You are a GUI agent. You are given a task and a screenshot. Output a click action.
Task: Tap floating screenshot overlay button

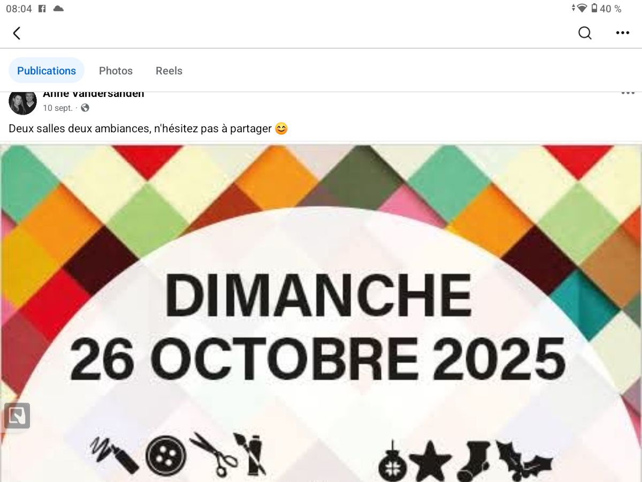[17, 416]
